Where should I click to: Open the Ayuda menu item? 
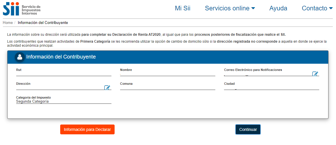click(x=278, y=8)
